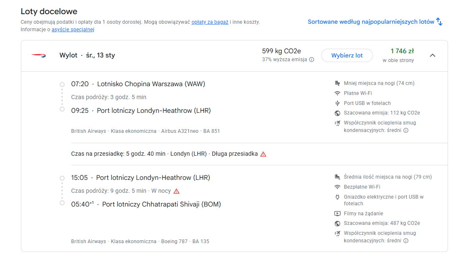The height and width of the screenshot is (254, 453).
Task: Click '07:20 · Lotnisko Chopina Warszawa (WAW)'
Action: 138,84
